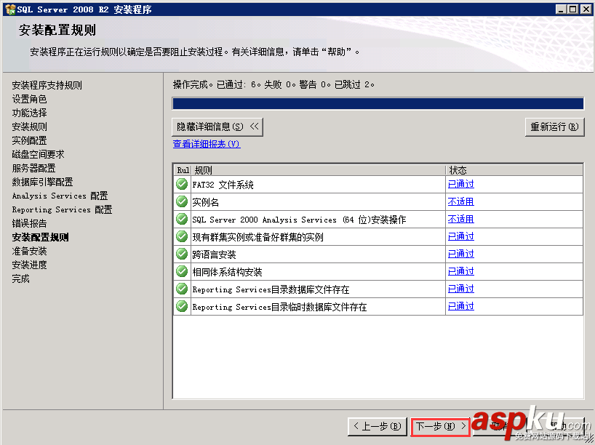Minimize the SQL Server installer window
Screen dimensions: 595x445
[561, 9]
